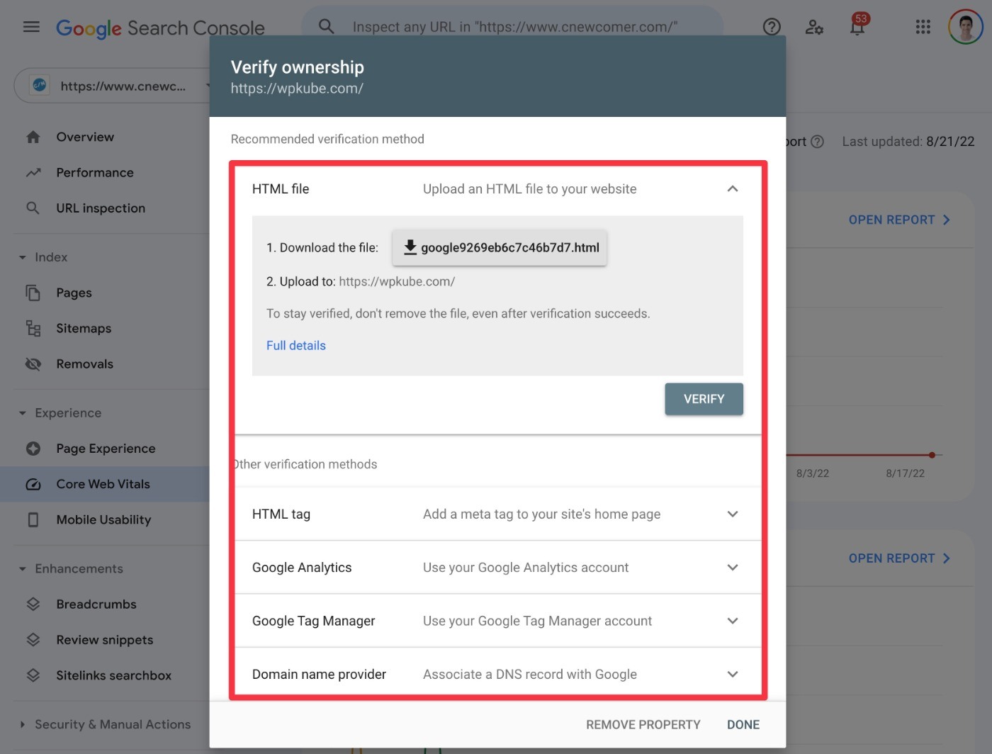992x754 pixels.
Task: Open the upper OPEN REPORT link
Action: coord(899,220)
